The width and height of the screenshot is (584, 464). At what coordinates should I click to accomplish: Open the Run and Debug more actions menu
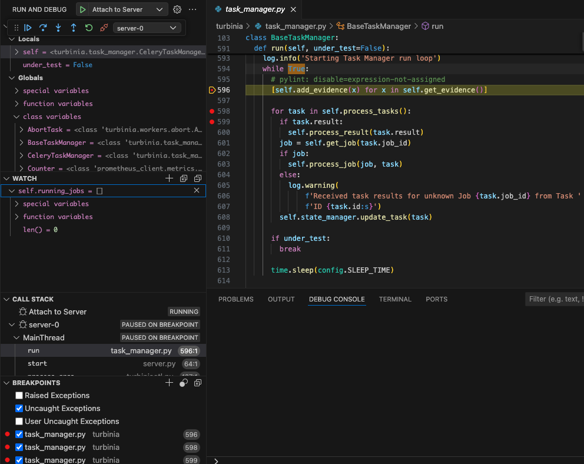[193, 9]
